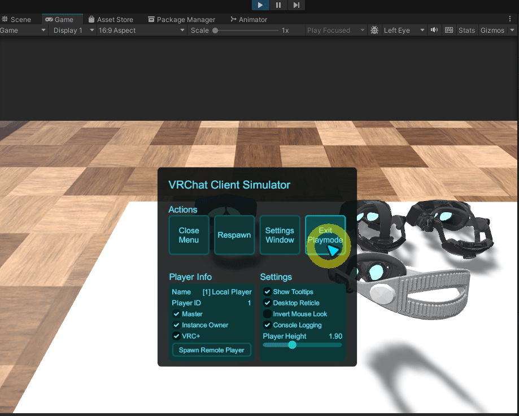Click the Play button in the Unity toolbar

tap(260, 5)
